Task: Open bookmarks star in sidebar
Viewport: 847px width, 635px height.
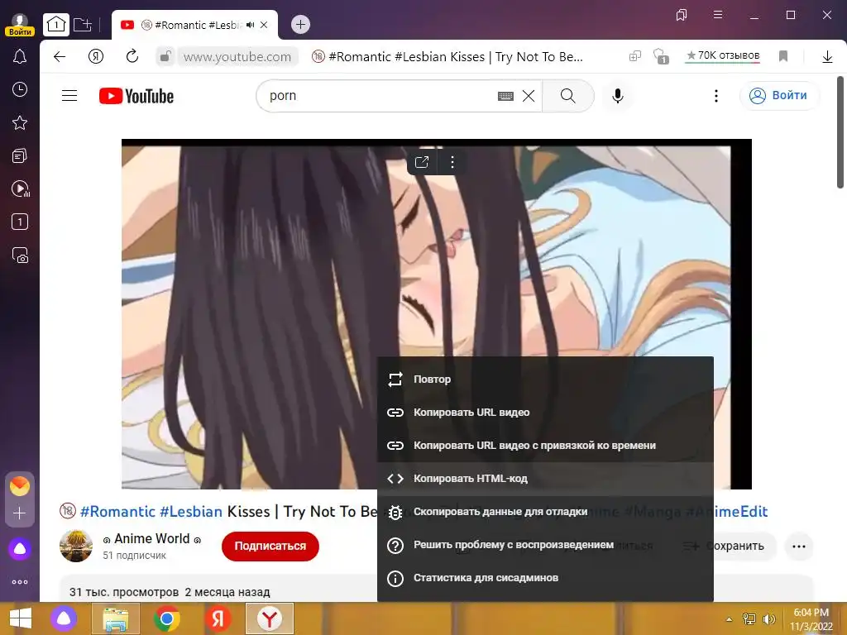Action: tap(20, 122)
